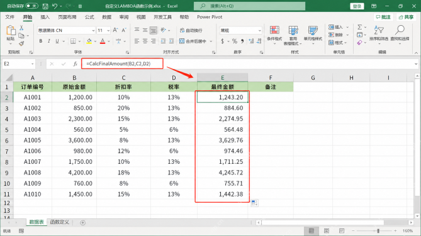
Task: Increase the cell indent
Action: pyautogui.click(x=171, y=41)
